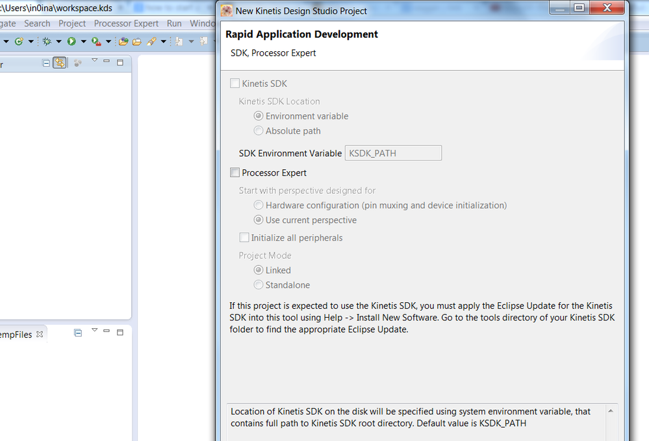Click the green Run play icon

pos(71,42)
